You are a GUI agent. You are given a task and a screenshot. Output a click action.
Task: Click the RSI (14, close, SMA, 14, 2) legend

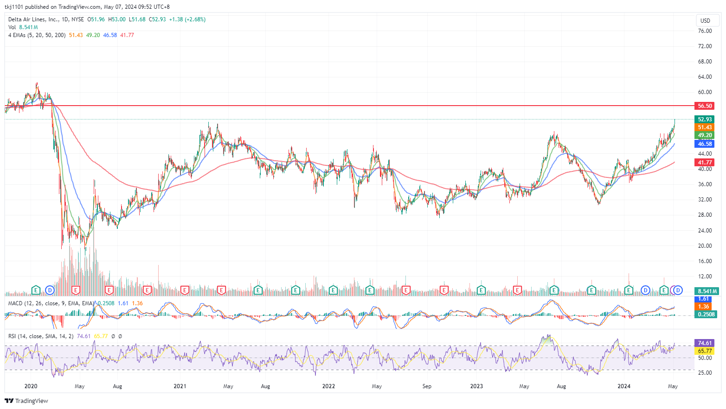41,336
